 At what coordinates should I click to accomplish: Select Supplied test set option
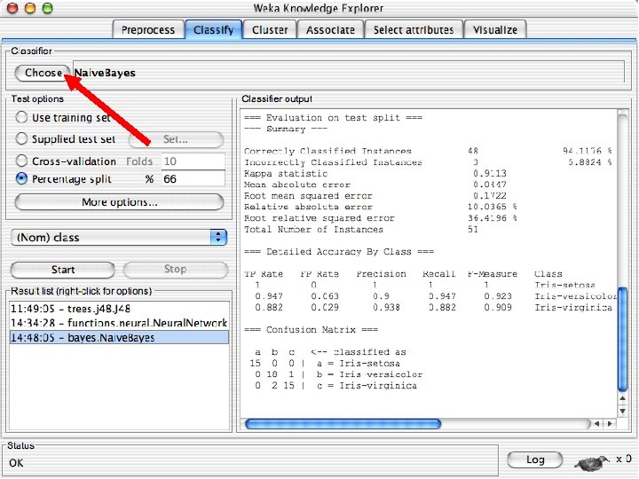(21, 138)
